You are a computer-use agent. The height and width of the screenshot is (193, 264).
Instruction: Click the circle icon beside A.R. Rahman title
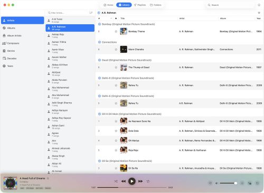[99, 13]
